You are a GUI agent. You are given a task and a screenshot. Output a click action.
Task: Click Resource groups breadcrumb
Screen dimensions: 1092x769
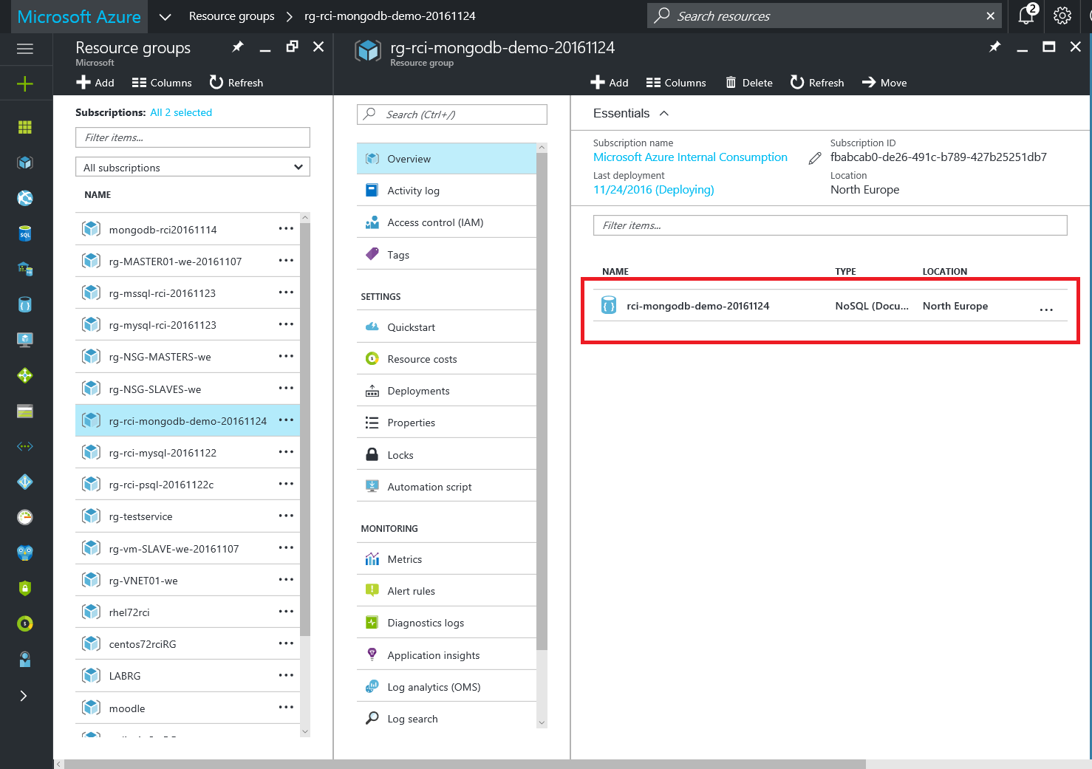pyautogui.click(x=231, y=16)
